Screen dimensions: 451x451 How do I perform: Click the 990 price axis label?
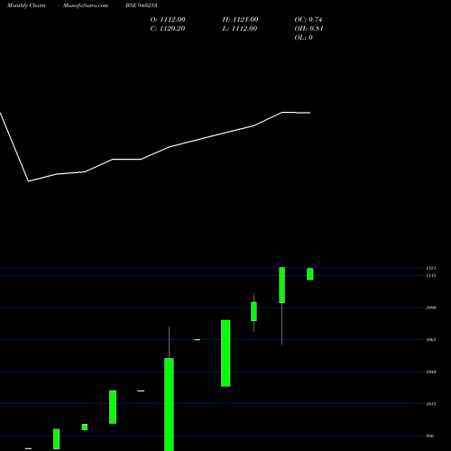(x=430, y=436)
